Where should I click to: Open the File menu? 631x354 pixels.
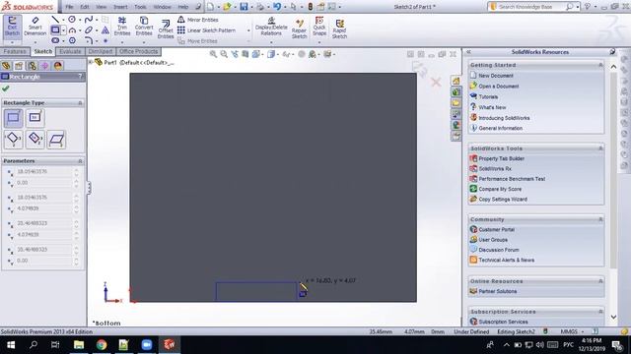pos(69,7)
